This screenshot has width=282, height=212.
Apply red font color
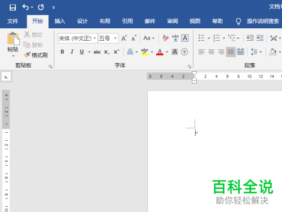pos(160,52)
